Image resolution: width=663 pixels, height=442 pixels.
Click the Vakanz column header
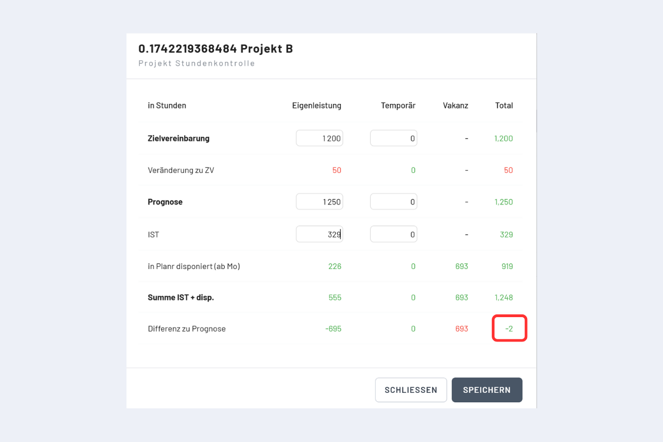455,106
